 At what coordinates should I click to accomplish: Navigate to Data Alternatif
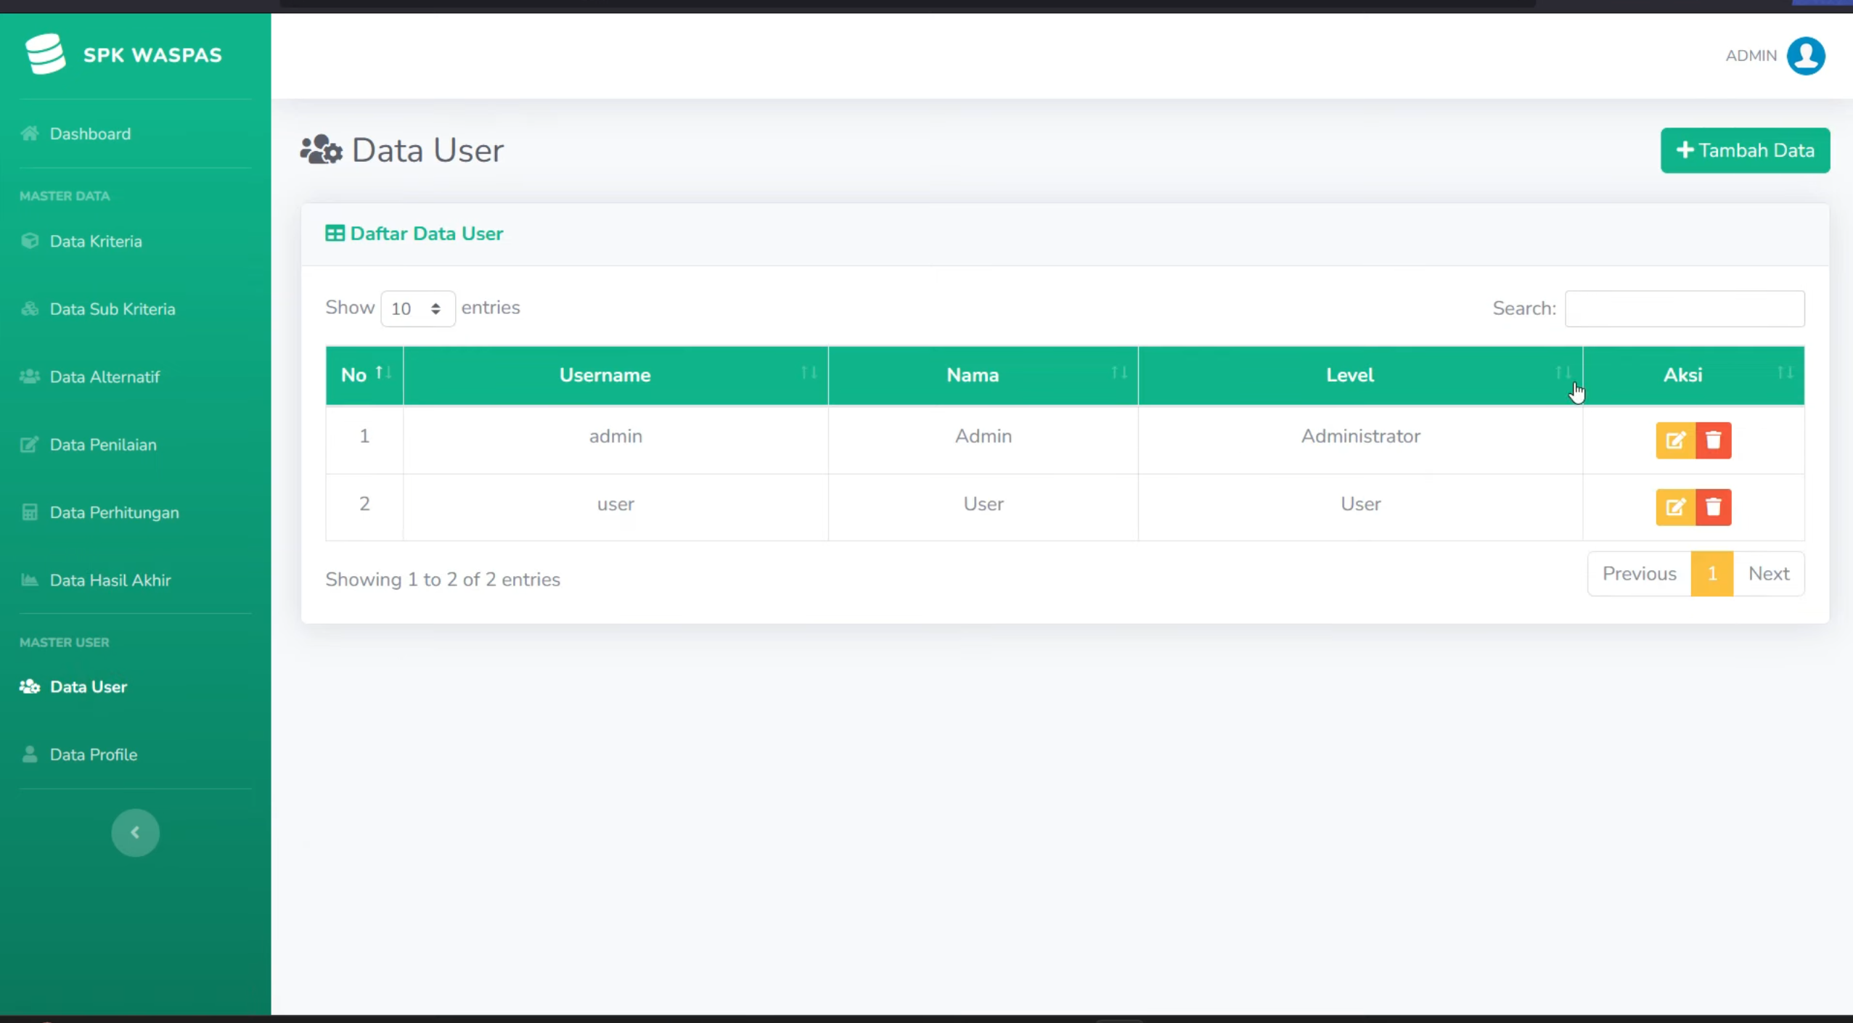click(x=105, y=377)
